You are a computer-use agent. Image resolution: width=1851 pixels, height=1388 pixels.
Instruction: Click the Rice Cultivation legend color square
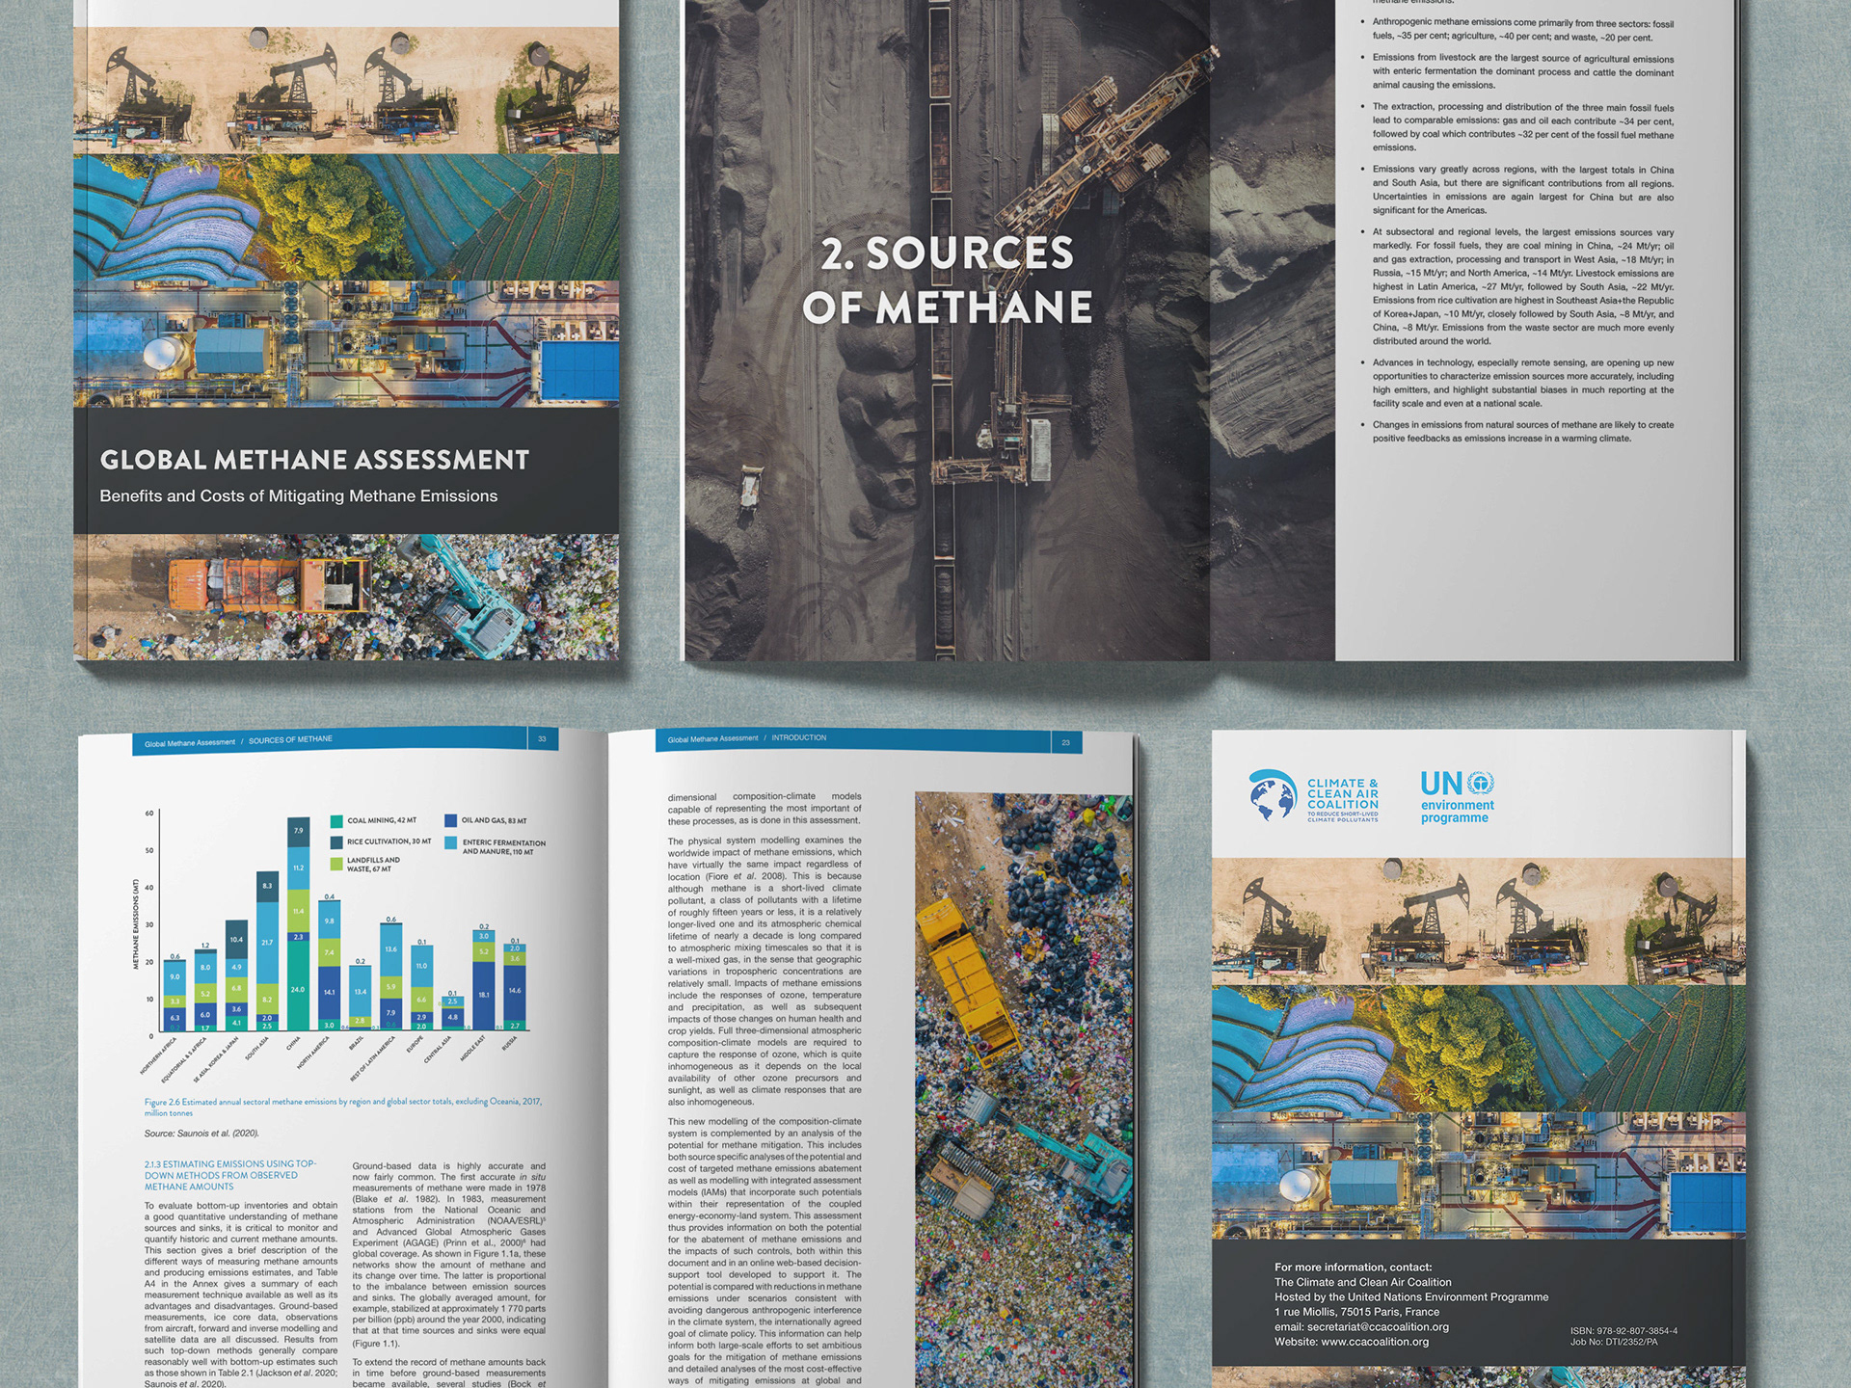pyautogui.click(x=336, y=841)
